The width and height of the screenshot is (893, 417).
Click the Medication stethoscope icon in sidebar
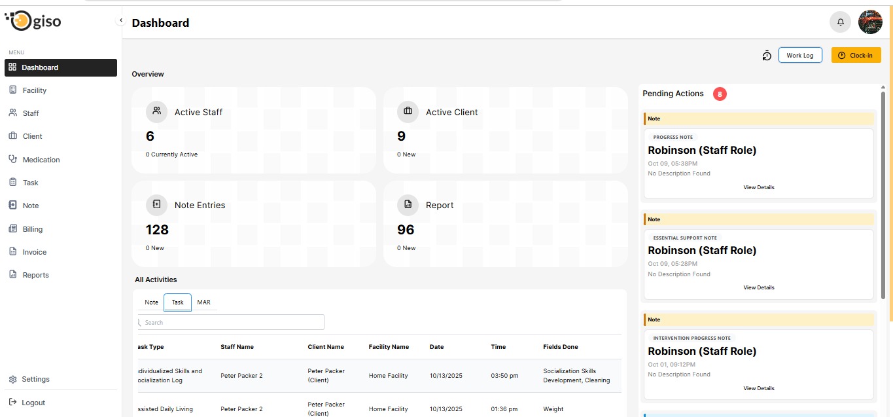click(12, 159)
